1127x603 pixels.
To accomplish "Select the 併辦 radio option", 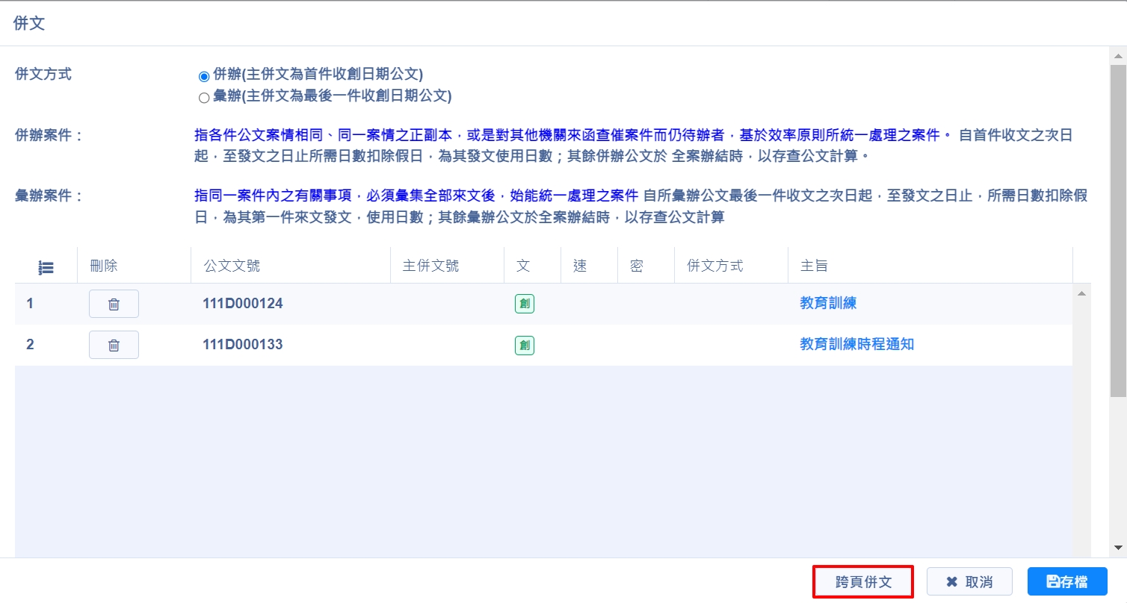I will 204,75.
